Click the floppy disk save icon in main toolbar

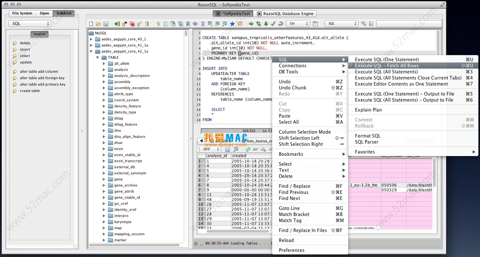pos(106,24)
